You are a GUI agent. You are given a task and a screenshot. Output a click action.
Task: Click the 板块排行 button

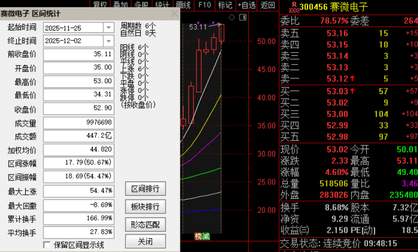145,207
